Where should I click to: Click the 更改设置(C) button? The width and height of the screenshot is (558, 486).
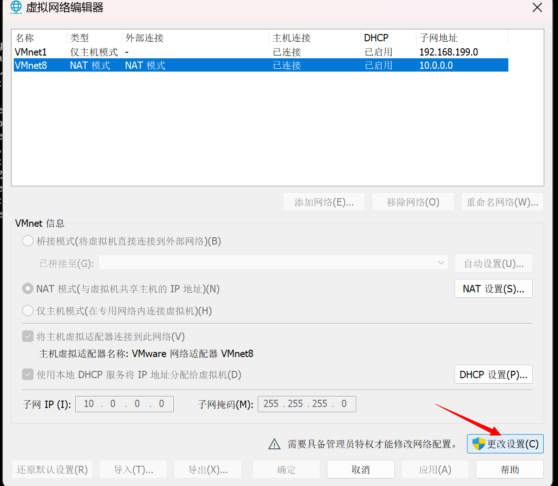click(505, 444)
